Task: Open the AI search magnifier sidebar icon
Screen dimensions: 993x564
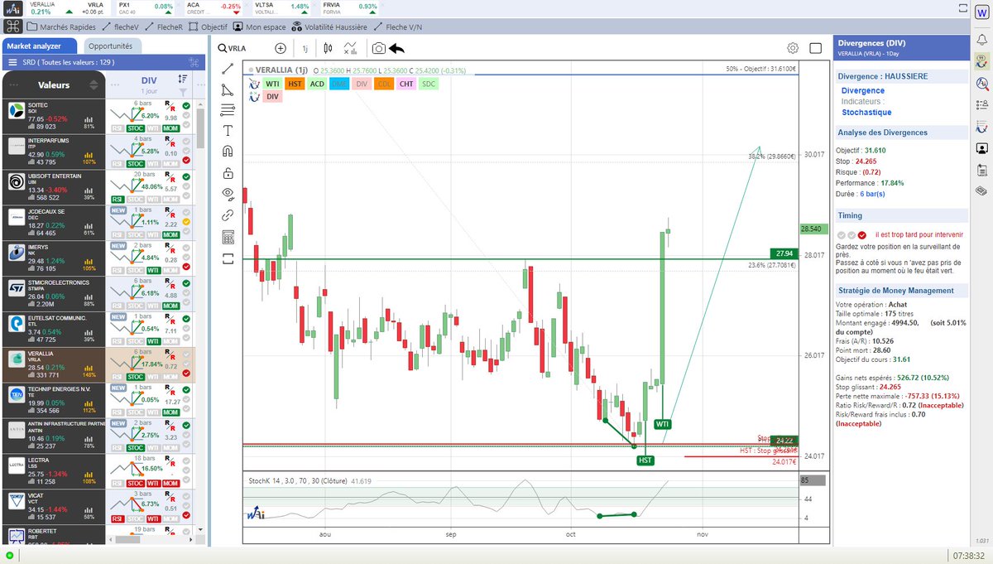Action: coord(981,83)
